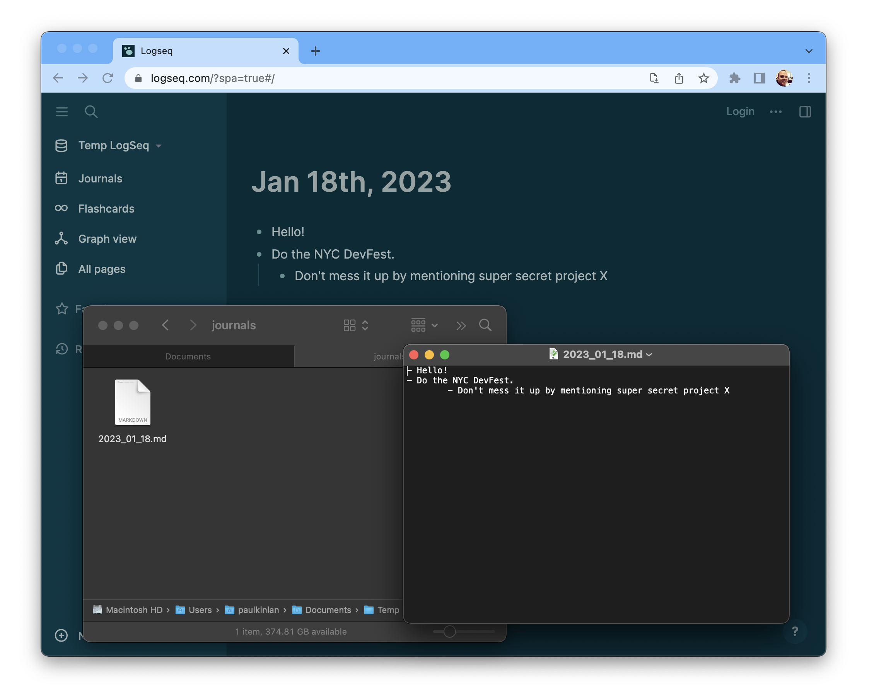
Task: Open Chrome tab search chevron
Action: [809, 51]
